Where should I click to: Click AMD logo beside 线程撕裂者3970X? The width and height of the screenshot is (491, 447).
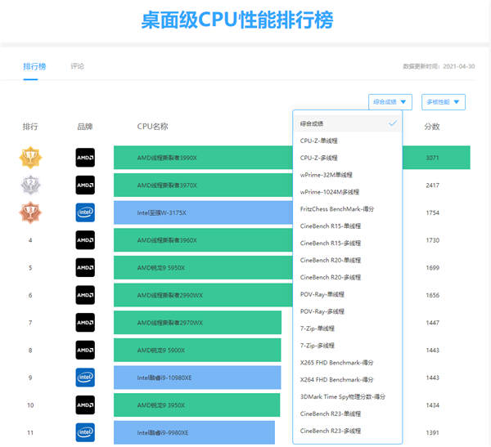point(85,185)
